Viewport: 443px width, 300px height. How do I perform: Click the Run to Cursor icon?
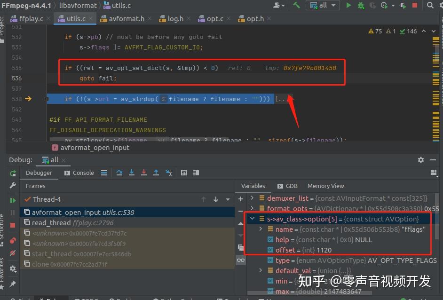click(168, 173)
